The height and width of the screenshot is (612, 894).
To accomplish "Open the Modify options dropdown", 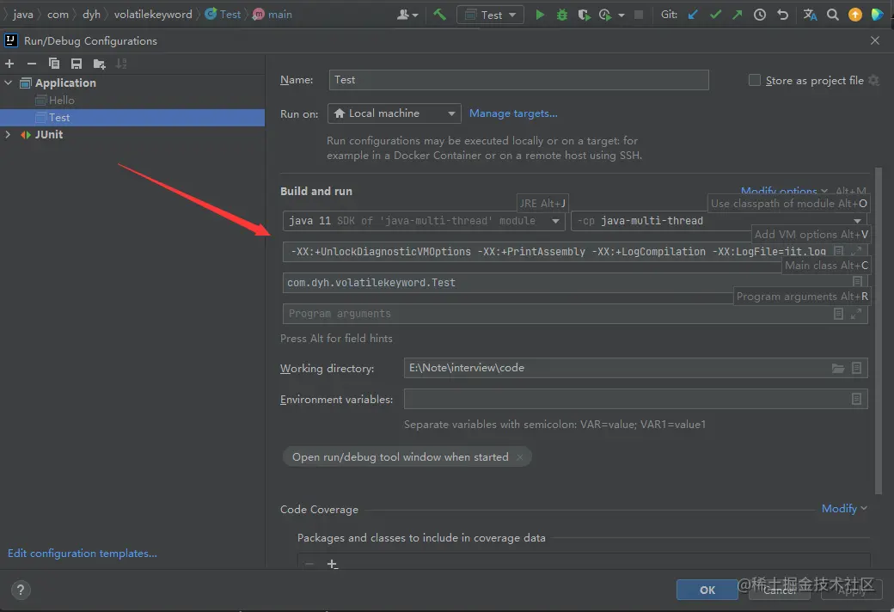I will pyautogui.click(x=783, y=191).
